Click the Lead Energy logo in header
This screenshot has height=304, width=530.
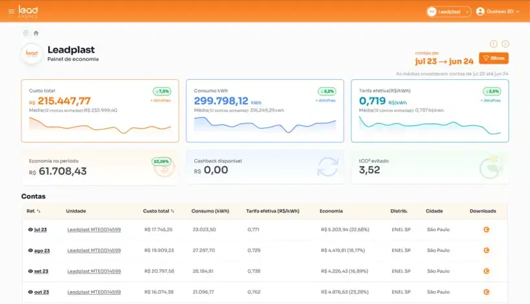(28, 11)
